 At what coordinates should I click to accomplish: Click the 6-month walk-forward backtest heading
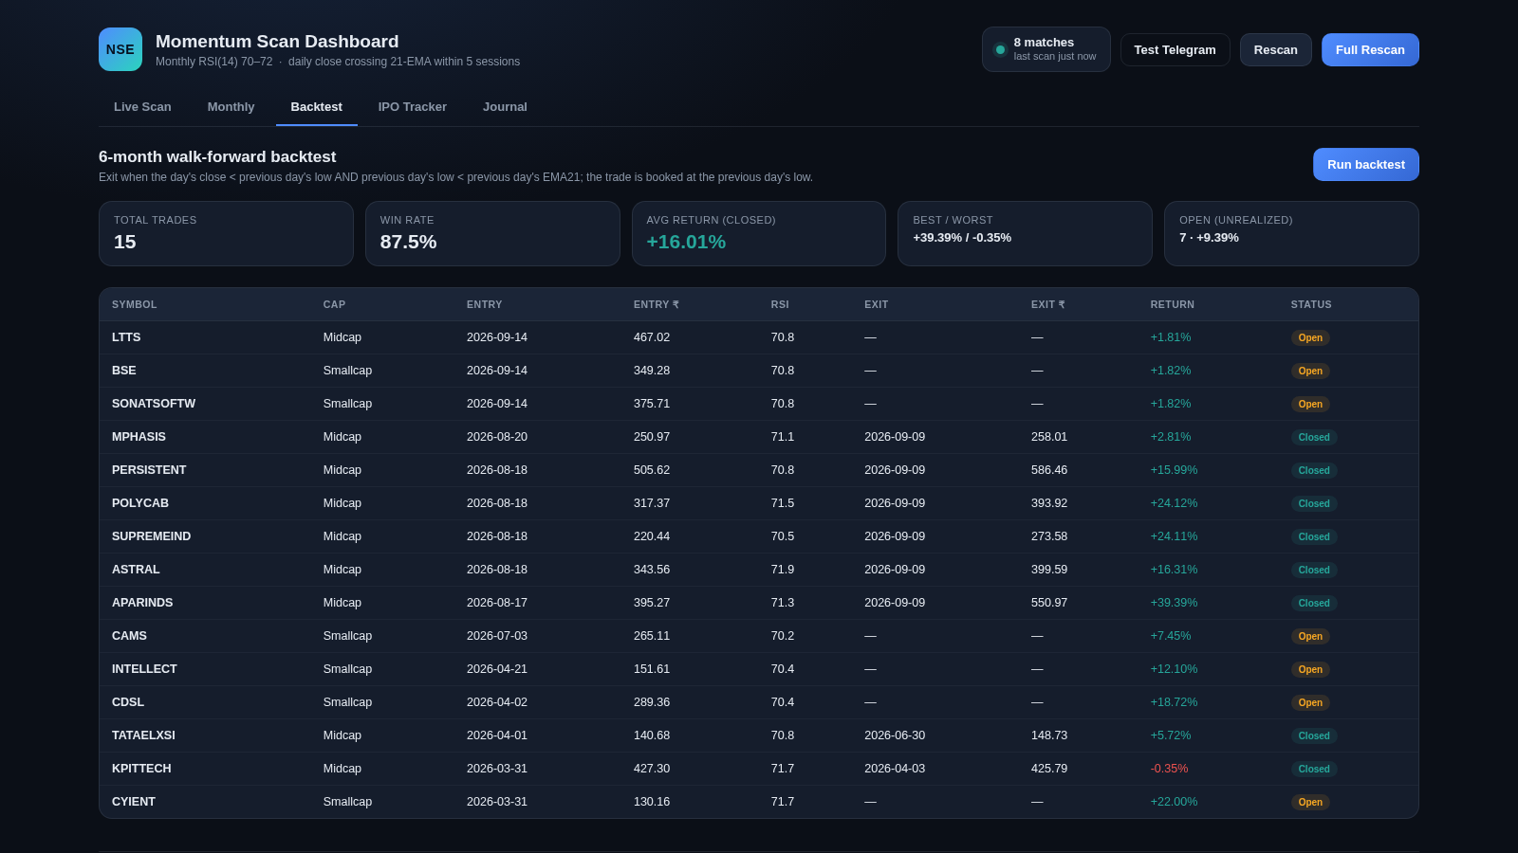click(x=217, y=157)
